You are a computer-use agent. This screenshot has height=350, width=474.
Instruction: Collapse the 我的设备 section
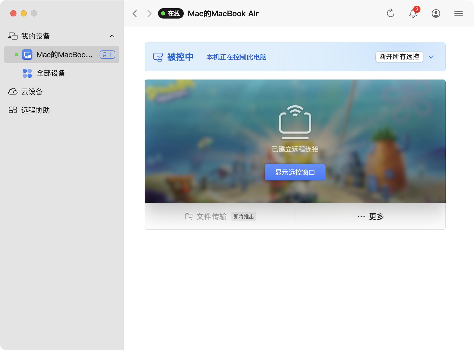[112, 36]
